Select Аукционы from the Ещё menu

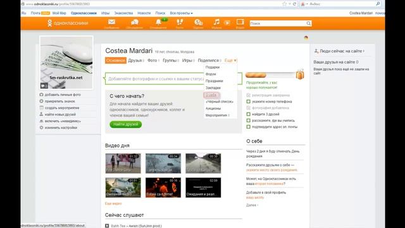coord(213,108)
